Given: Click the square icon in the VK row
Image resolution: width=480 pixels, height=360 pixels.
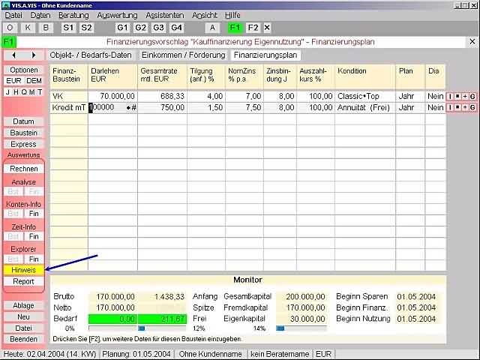Looking at the screenshot, I should pyautogui.click(x=457, y=97).
